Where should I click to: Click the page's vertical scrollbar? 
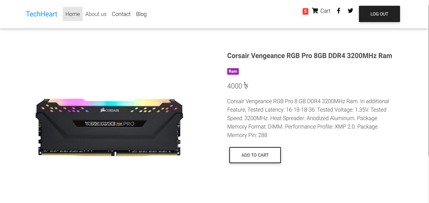(x=428, y=101)
